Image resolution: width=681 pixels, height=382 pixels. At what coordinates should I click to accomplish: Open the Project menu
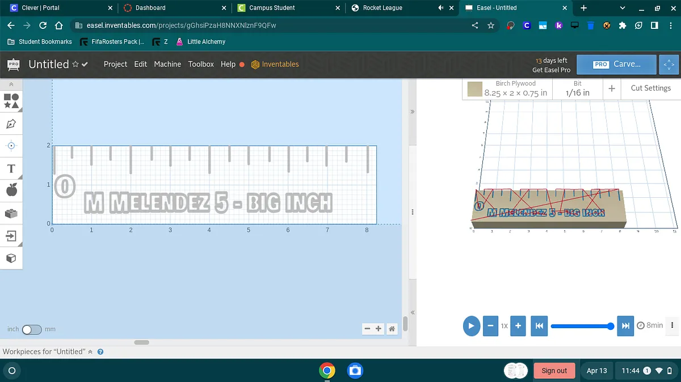pos(115,65)
